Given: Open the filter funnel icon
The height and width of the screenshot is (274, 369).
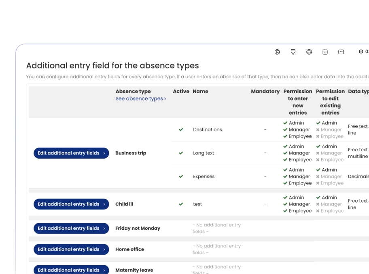Looking at the screenshot, I should tap(293, 52).
